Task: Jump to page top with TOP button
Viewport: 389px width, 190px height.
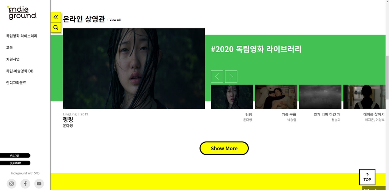Action: 367,177
